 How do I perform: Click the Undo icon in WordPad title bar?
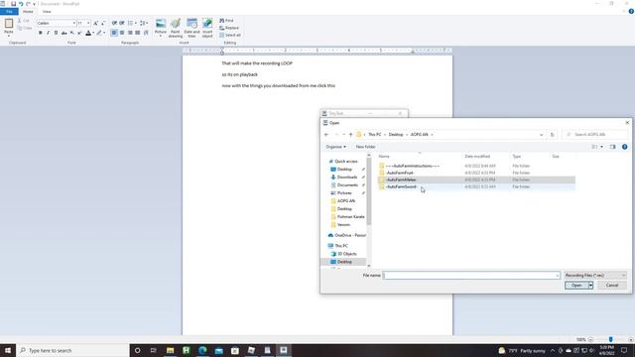coord(21,4)
